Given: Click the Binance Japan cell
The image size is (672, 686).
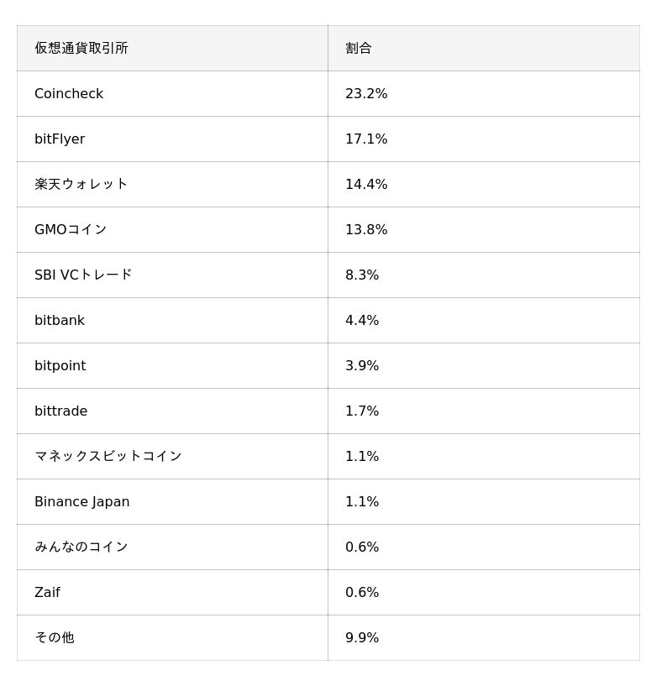Looking at the screenshot, I should 82,502.
